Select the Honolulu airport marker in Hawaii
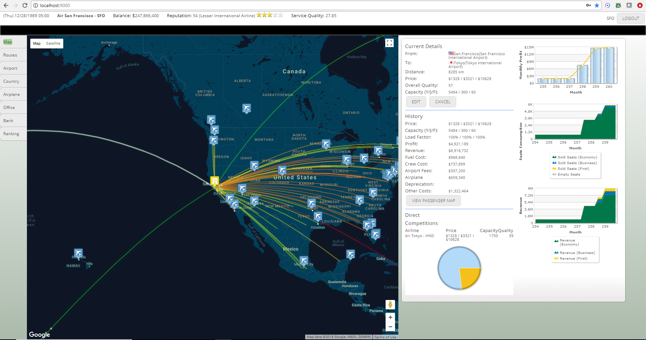This screenshot has height=340, width=646. click(x=78, y=254)
